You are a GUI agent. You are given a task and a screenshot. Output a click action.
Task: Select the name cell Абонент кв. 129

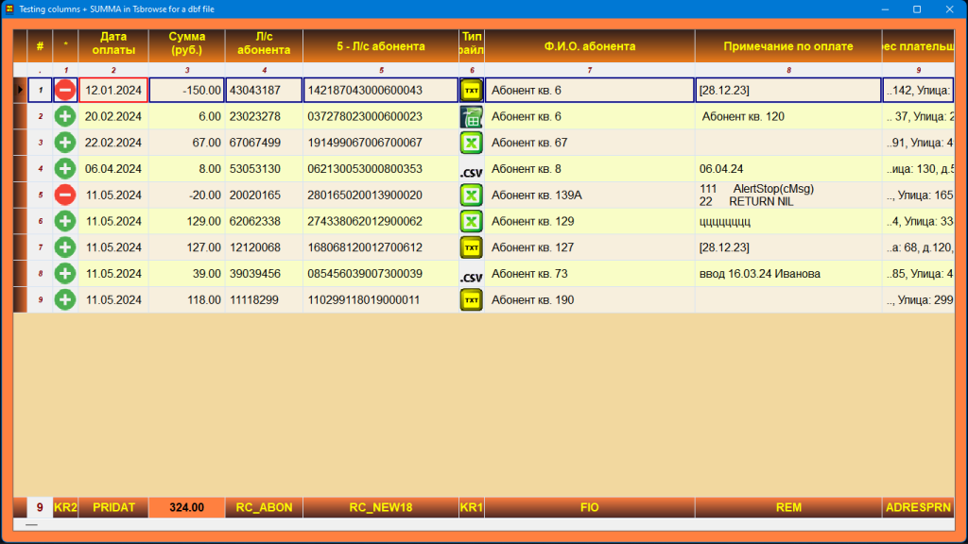pos(590,221)
